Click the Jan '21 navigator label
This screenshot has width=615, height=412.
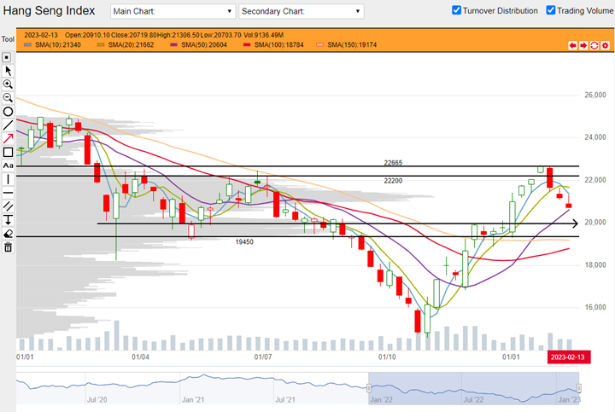click(x=193, y=400)
